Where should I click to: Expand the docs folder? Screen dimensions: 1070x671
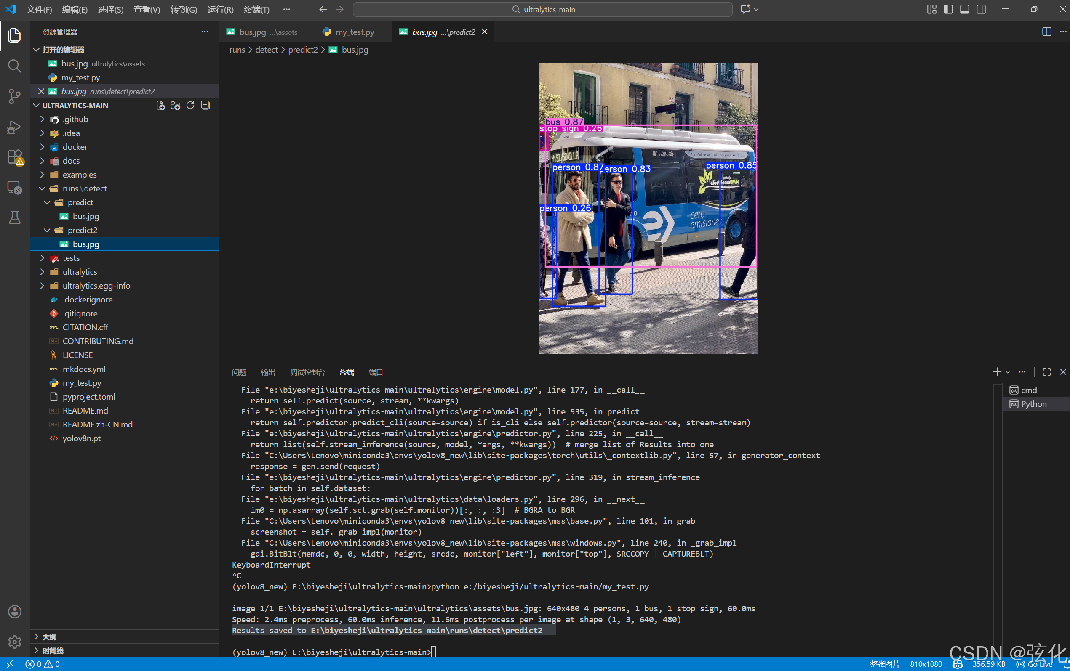(x=71, y=161)
